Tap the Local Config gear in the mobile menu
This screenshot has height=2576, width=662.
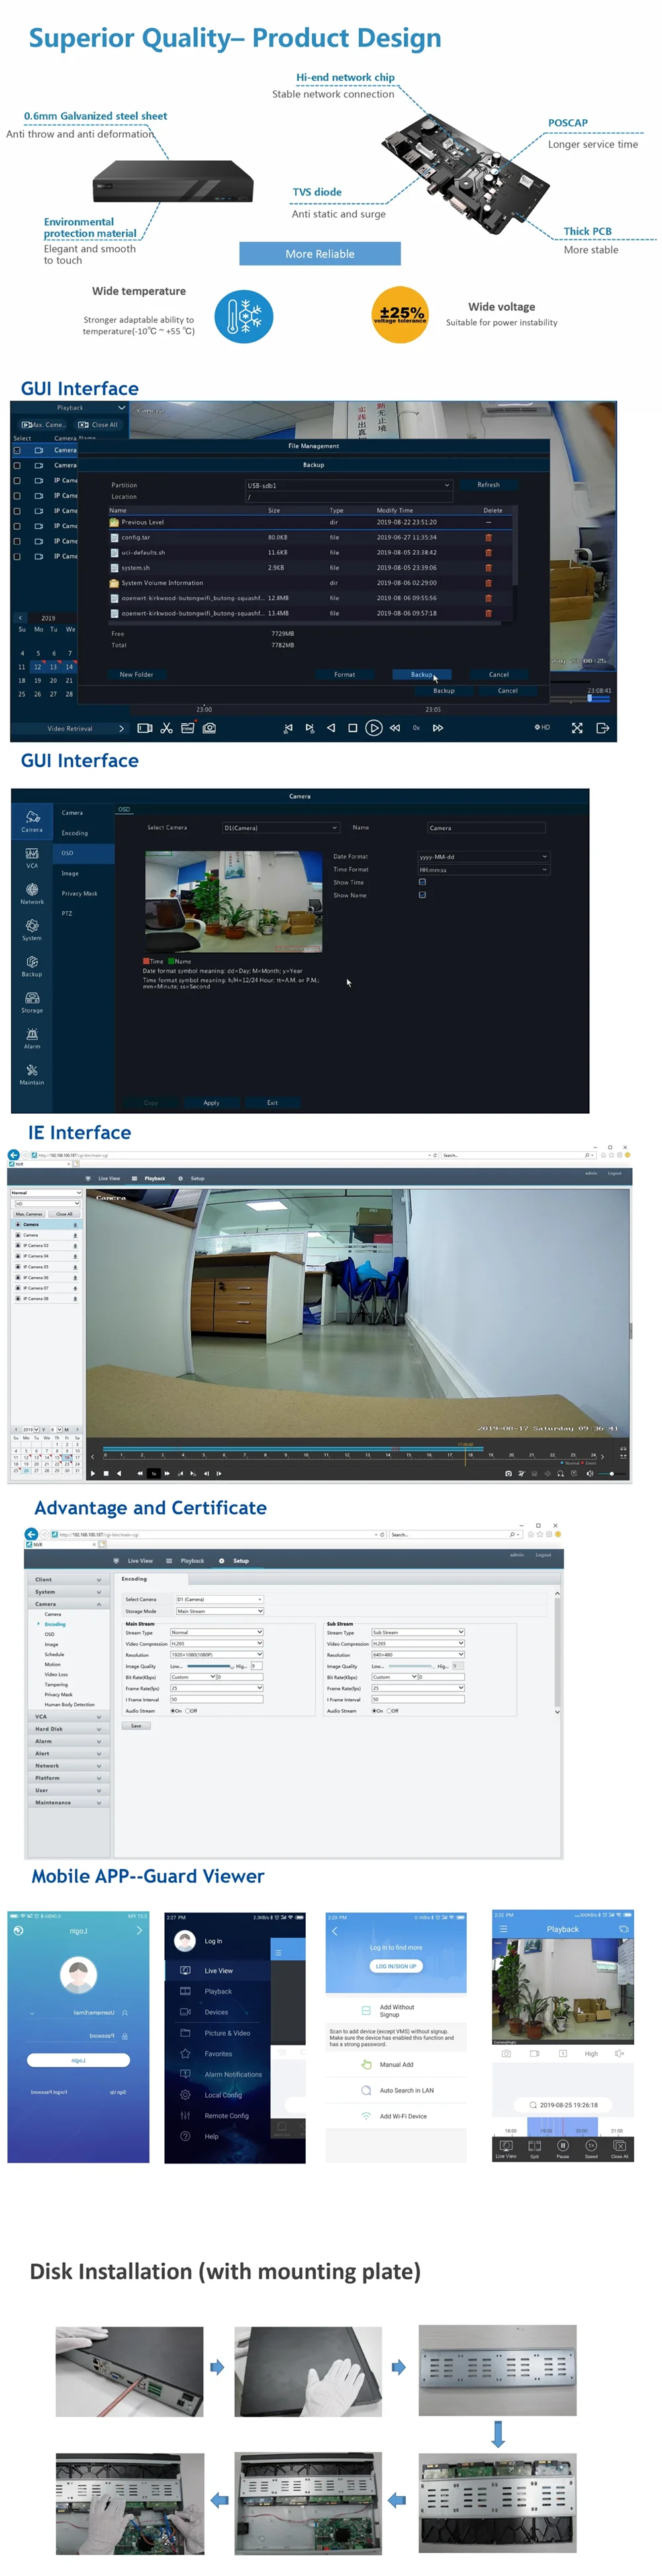coord(185,2094)
